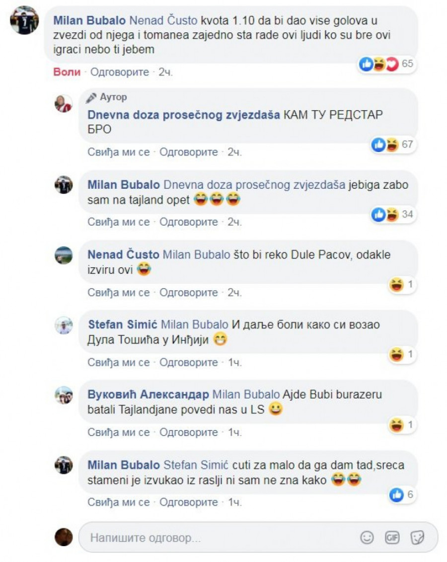View 67 reactions on author reply
This screenshot has height=562, width=447.
click(393, 145)
